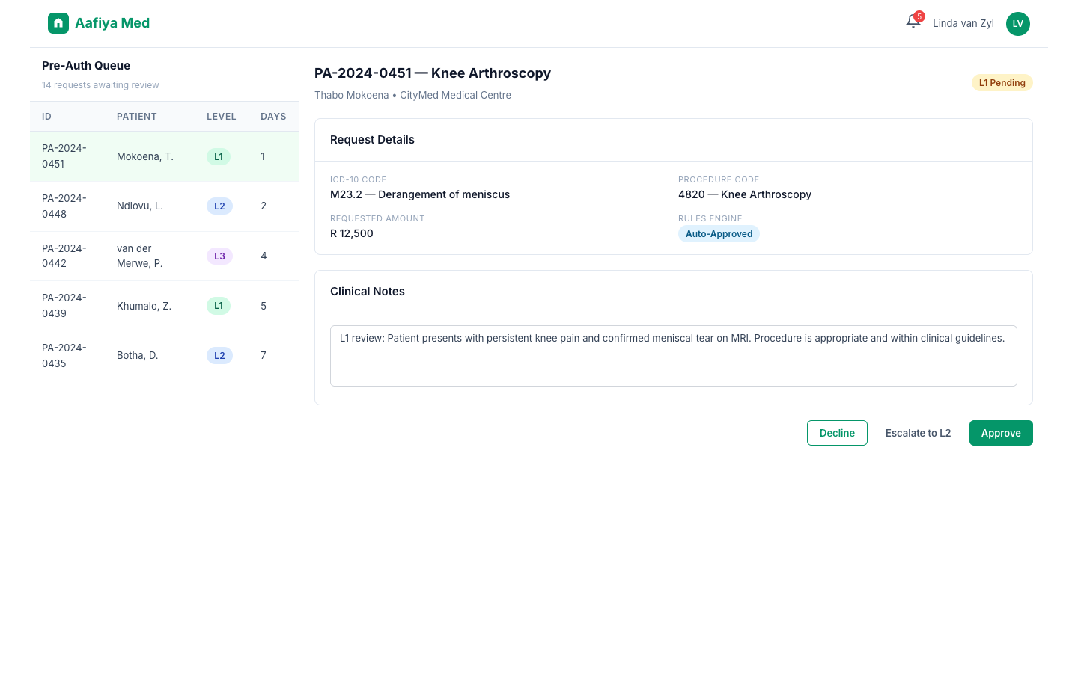The height and width of the screenshot is (673, 1078).
Task: Click L1 badge in Mokoena row
Action: [x=219, y=156]
